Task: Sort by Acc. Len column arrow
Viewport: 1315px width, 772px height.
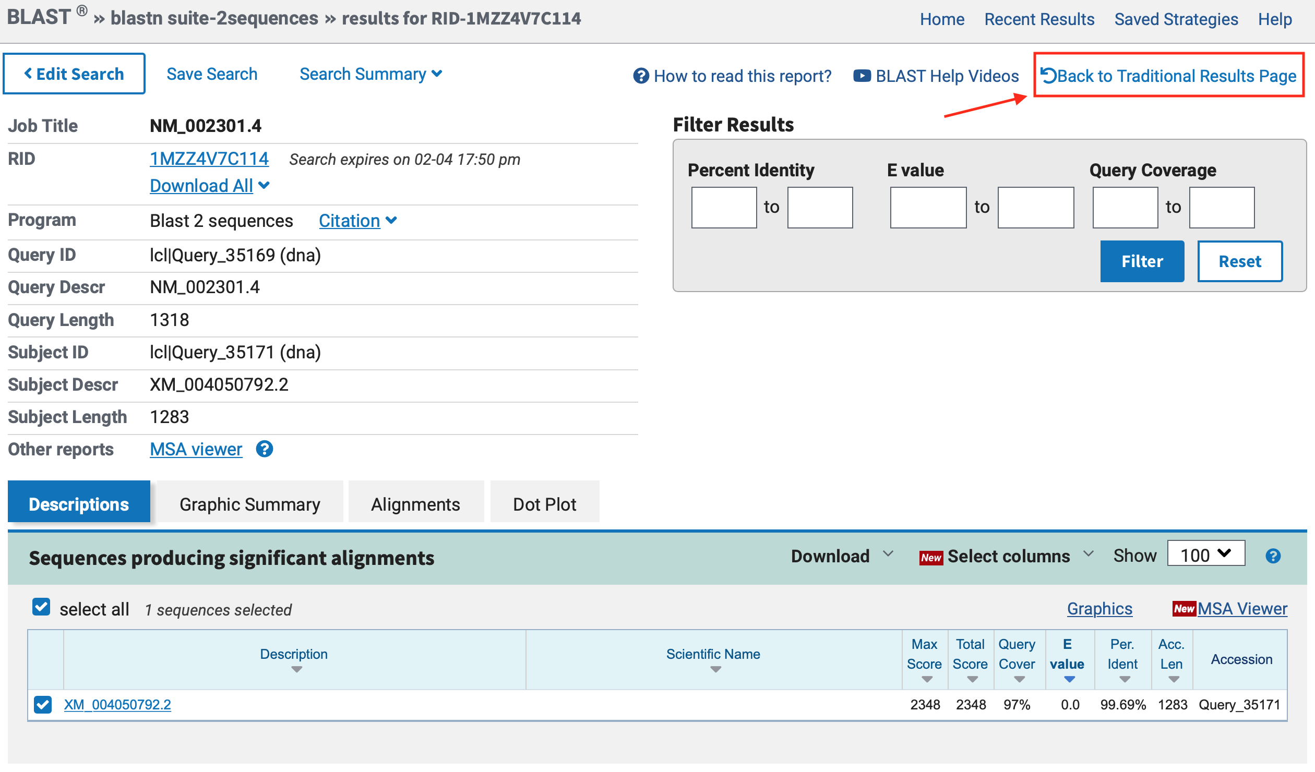Action: click(x=1174, y=679)
